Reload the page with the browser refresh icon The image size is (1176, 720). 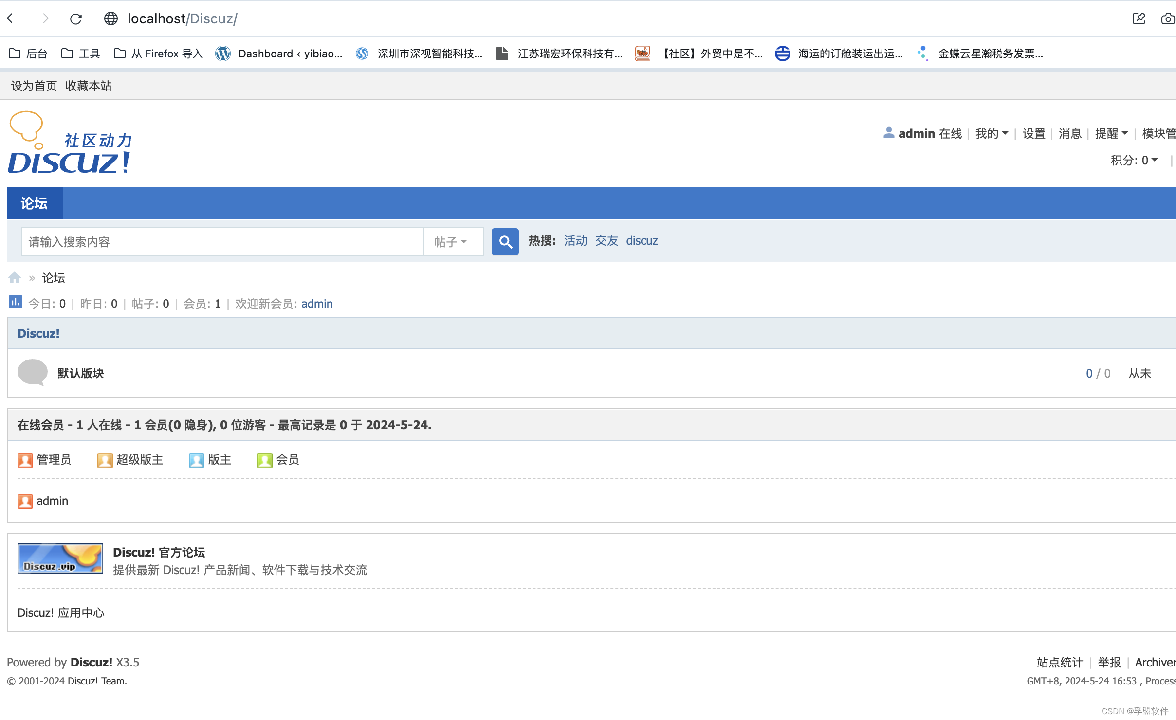[x=76, y=19]
